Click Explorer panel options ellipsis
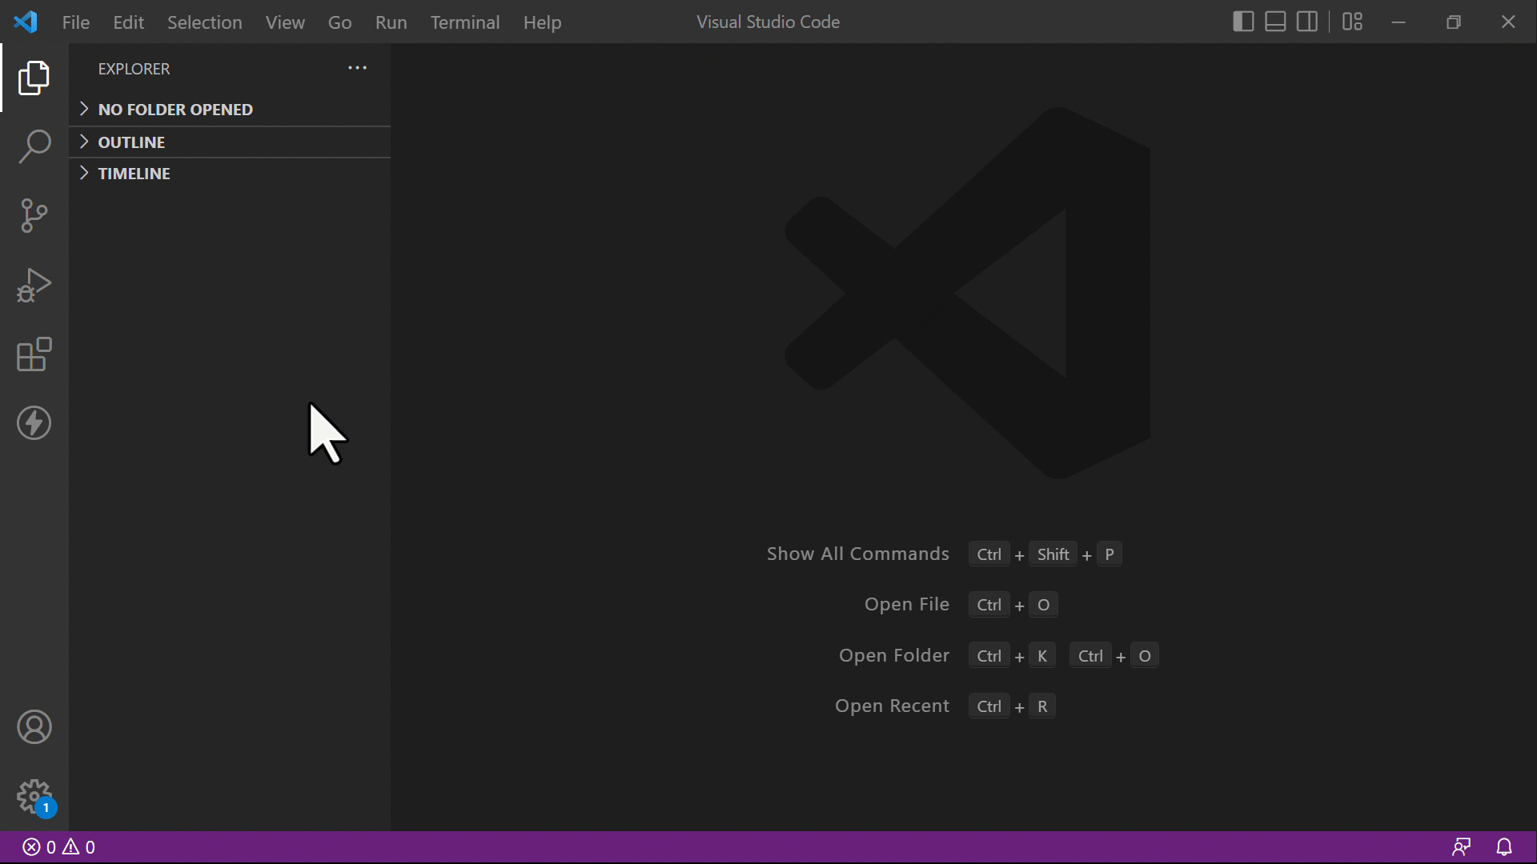 (x=357, y=67)
